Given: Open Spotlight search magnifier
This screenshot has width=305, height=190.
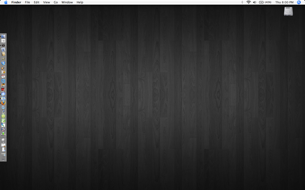Looking at the screenshot, I should [x=299, y=2].
